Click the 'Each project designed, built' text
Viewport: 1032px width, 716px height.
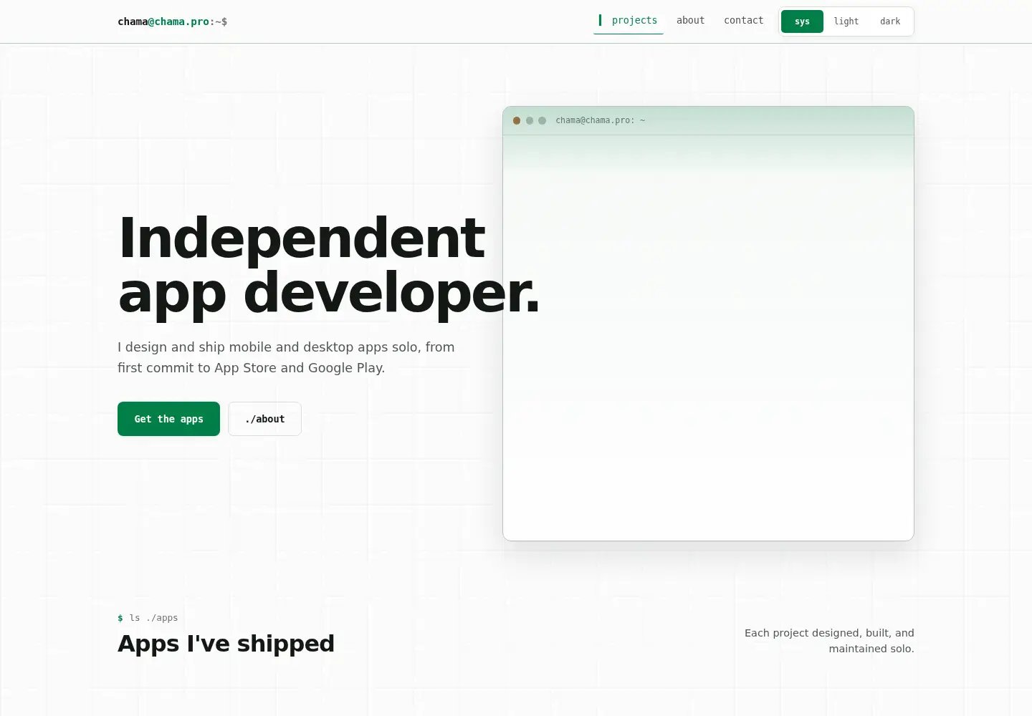(829, 641)
